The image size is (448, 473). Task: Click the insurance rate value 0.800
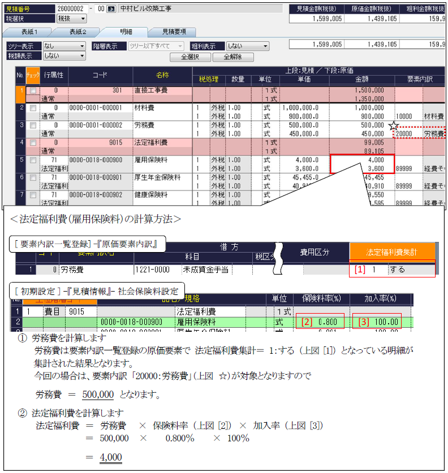point(328,322)
